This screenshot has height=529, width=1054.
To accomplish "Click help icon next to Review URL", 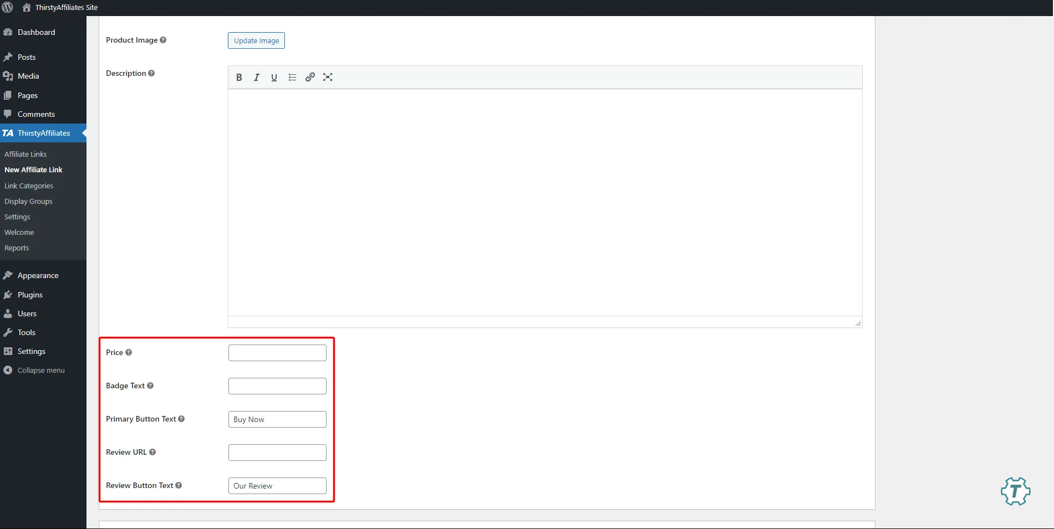I will point(152,452).
